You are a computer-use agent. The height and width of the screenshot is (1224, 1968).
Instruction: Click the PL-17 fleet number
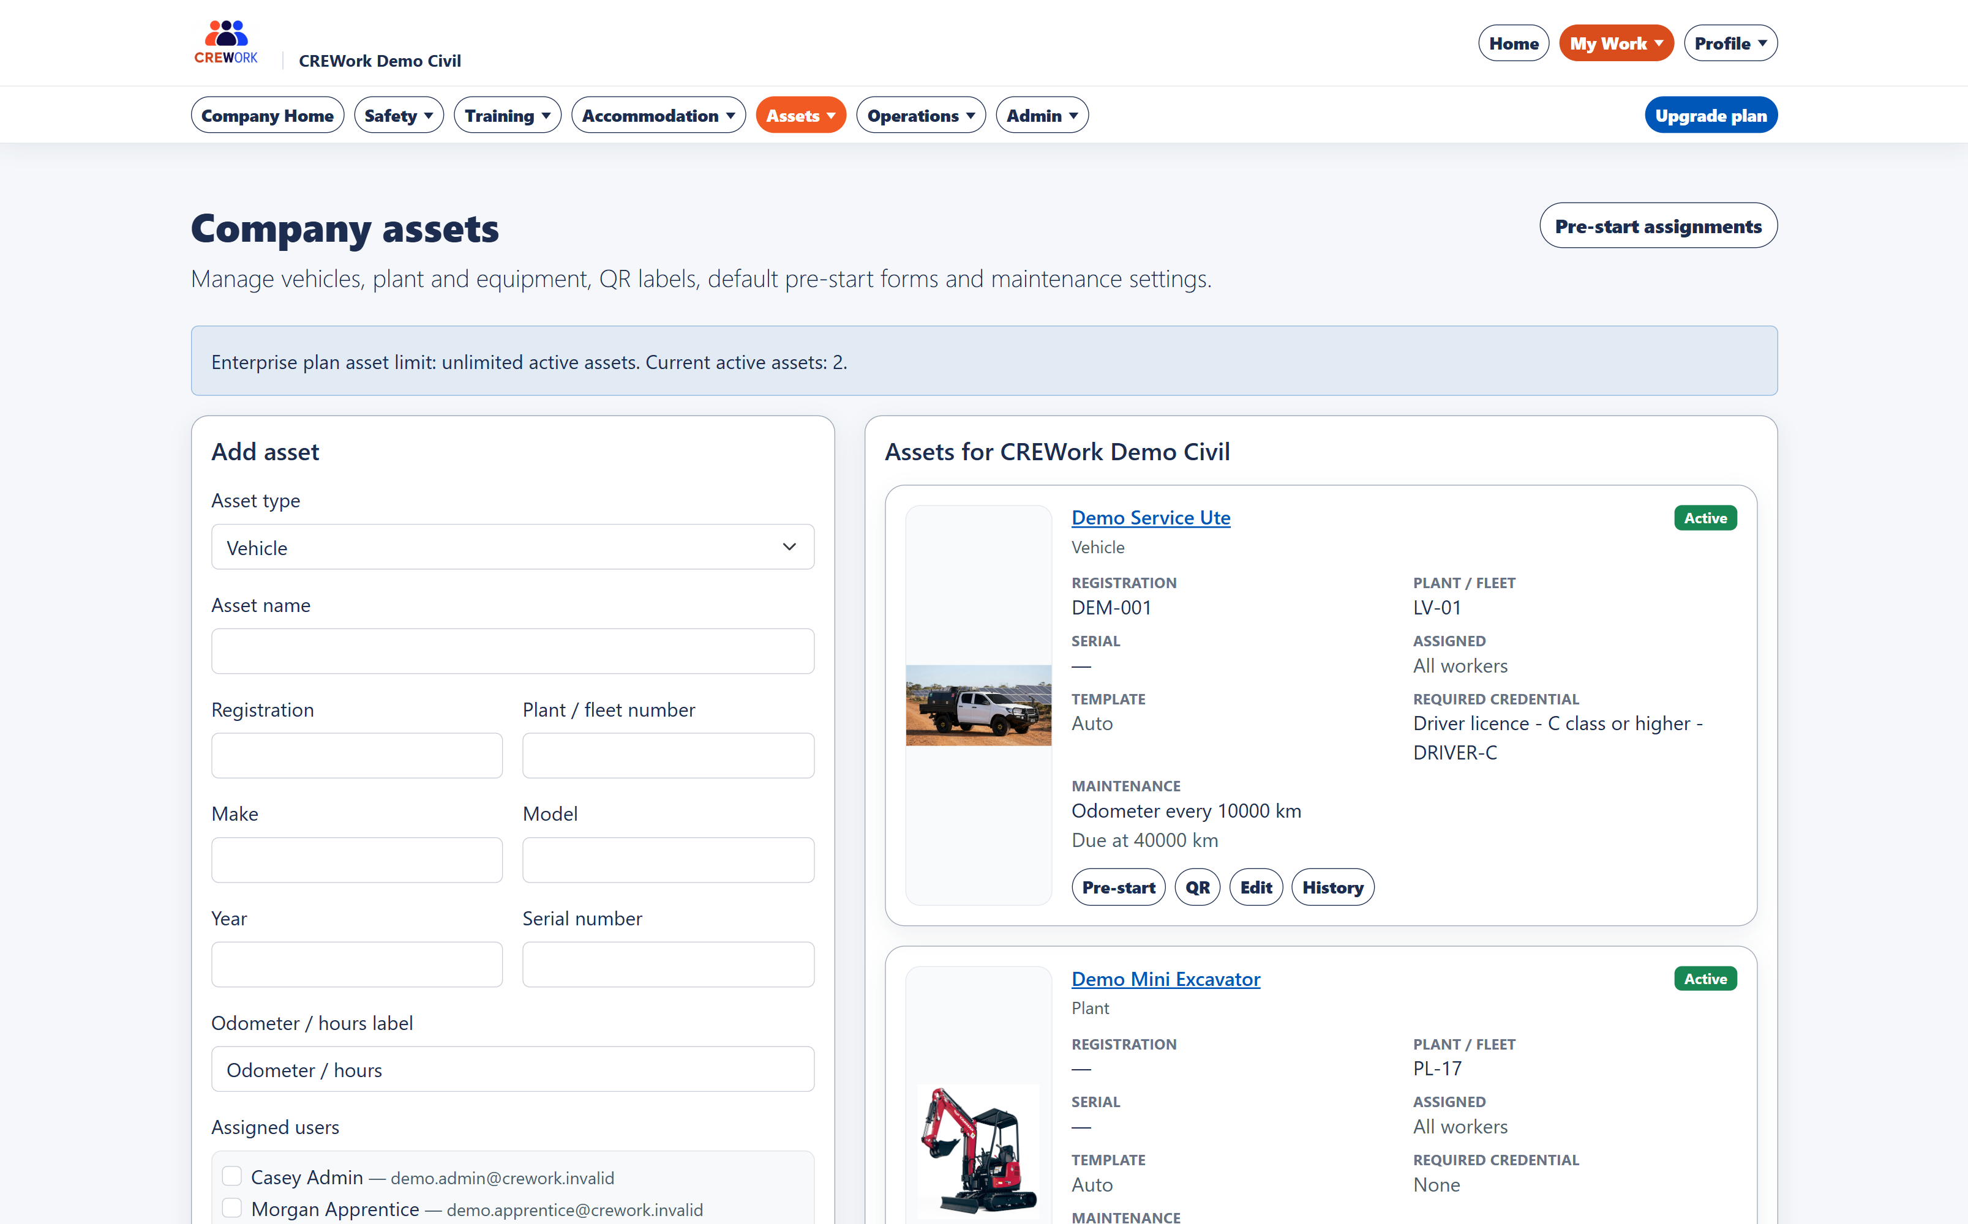pyautogui.click(x=1437, y=1069)
